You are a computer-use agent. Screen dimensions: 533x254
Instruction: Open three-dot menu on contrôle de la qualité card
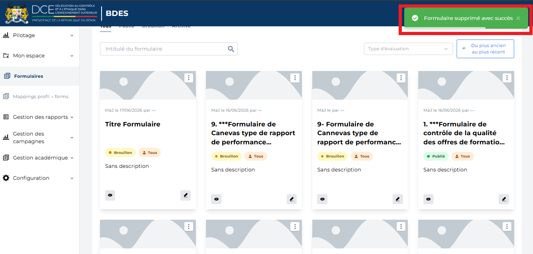click(x=507, y=78)
